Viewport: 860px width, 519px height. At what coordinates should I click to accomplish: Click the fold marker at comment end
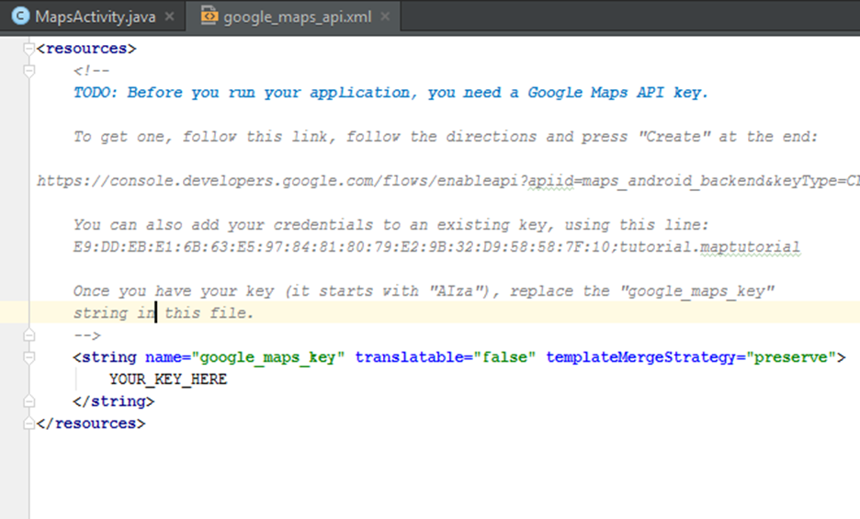click(x=28, y=335)
